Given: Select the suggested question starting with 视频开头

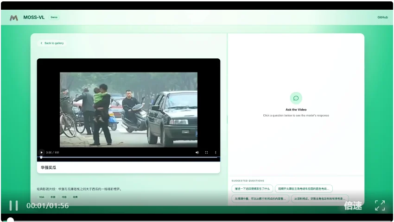Looking at the screenshot, I should click(304, 189).
